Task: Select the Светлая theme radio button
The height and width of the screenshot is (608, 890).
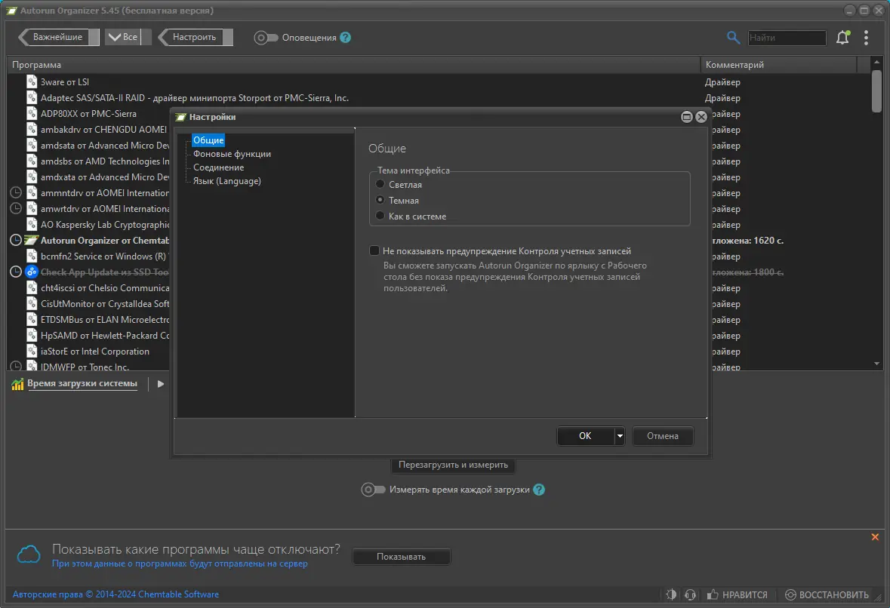Action: (x=380, y=184)
